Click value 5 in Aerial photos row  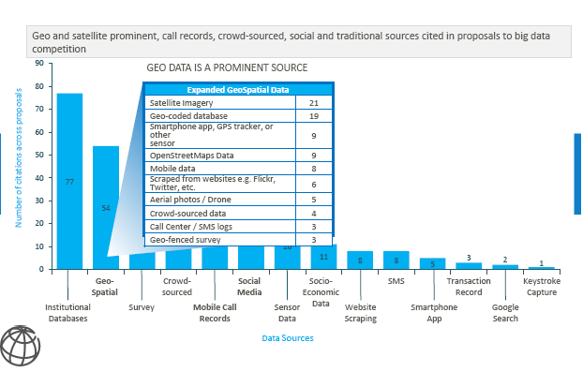(x=314, y=200)
